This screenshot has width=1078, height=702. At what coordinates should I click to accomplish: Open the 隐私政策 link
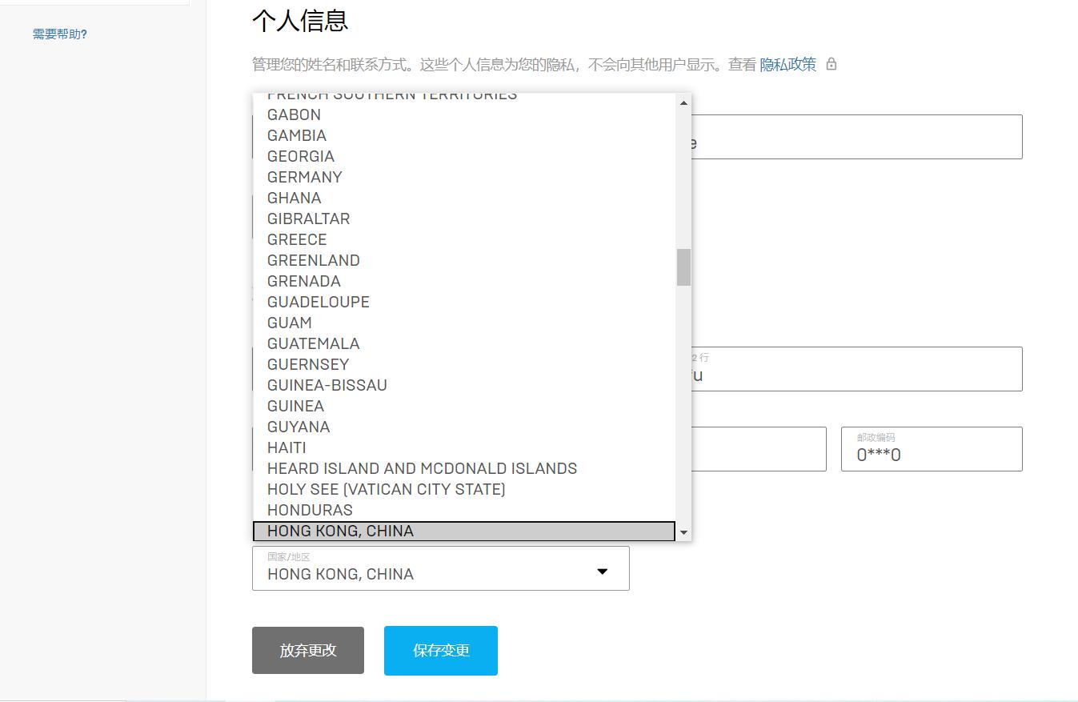[787, 64]
